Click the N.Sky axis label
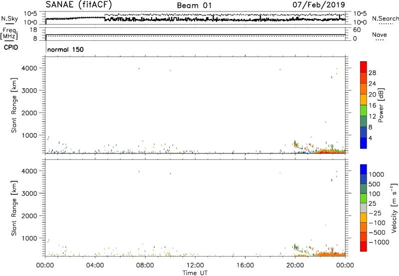 click(9, 18)
